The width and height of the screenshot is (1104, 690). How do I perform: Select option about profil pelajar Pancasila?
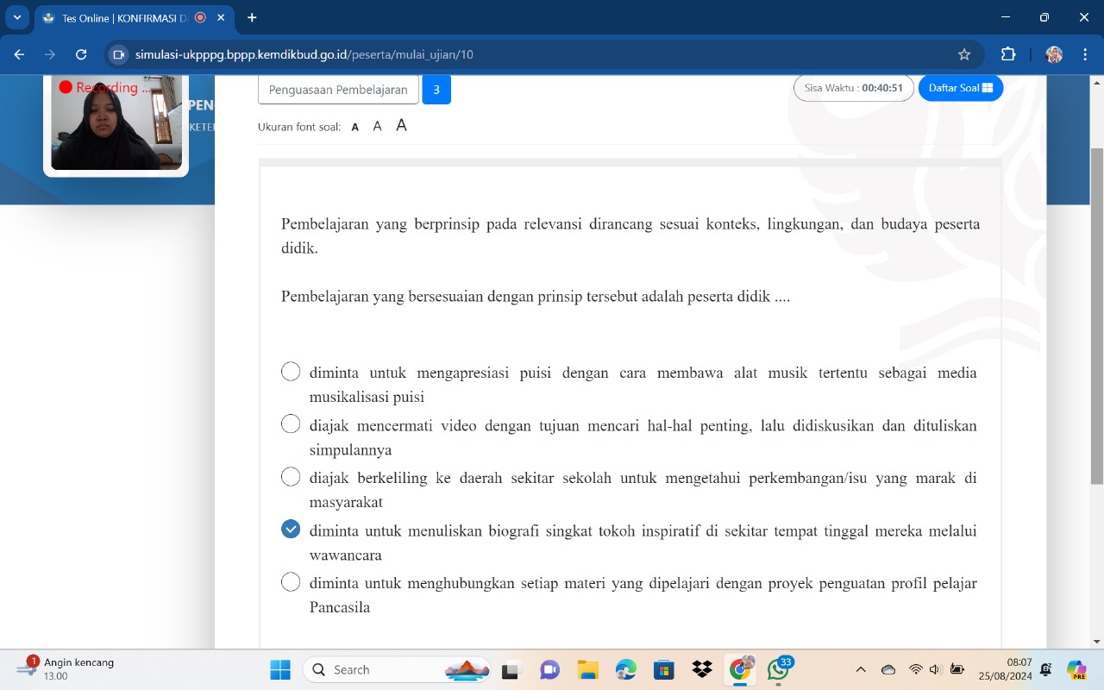coord(292,582)
